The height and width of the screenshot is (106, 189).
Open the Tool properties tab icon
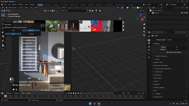(149, 36)
